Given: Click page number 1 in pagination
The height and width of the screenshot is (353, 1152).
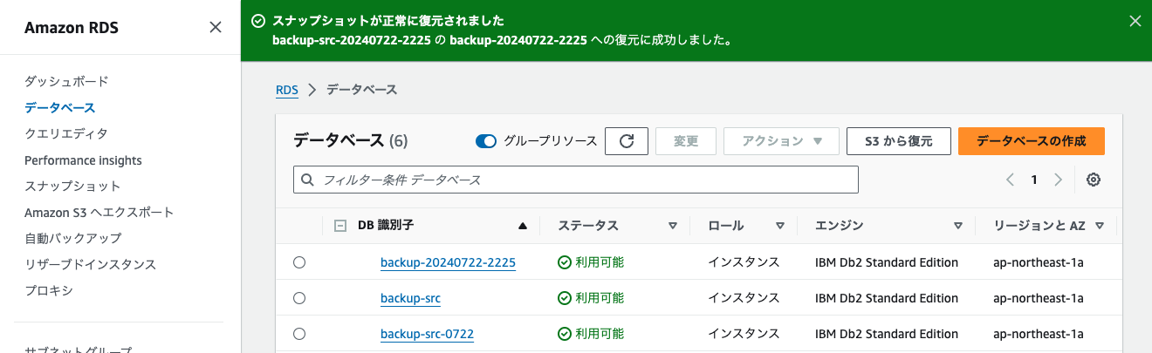Looking at the screenshot, I should 1034,180.
